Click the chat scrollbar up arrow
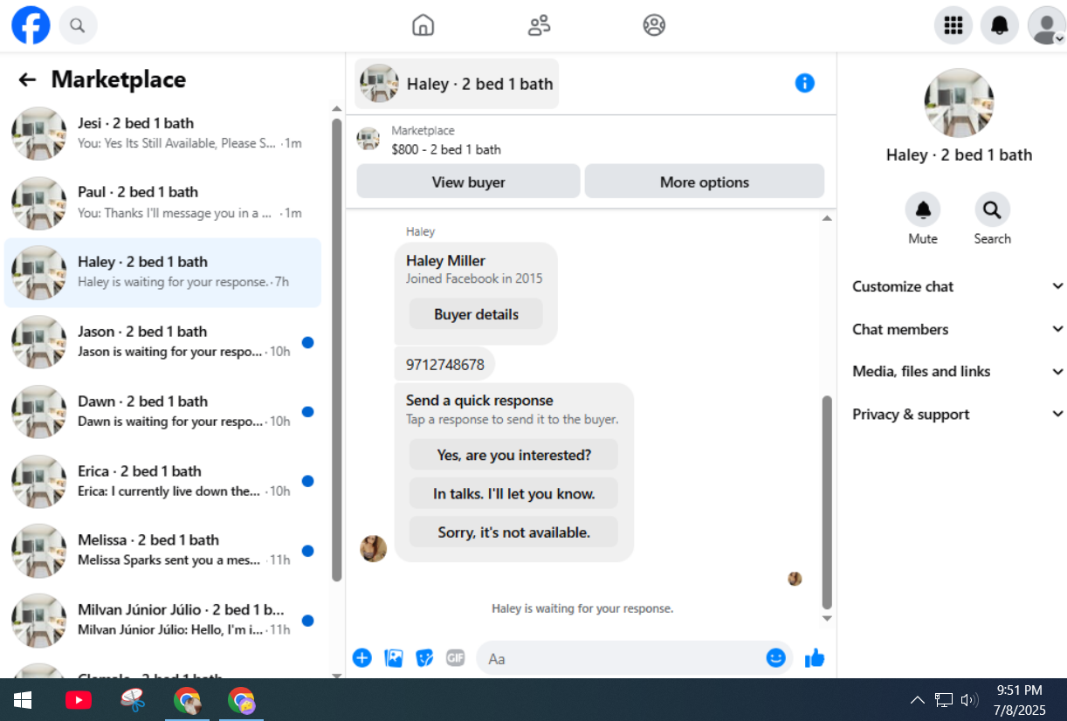This screenshot has width=1067, height=721. (x=827, y=218)
